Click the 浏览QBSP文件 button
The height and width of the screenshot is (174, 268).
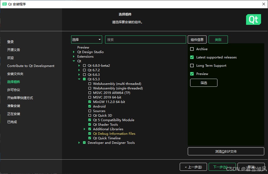[226, 152]
